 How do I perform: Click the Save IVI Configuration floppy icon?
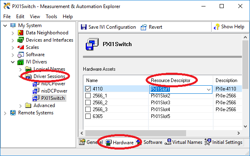click(x=84, y=27)
